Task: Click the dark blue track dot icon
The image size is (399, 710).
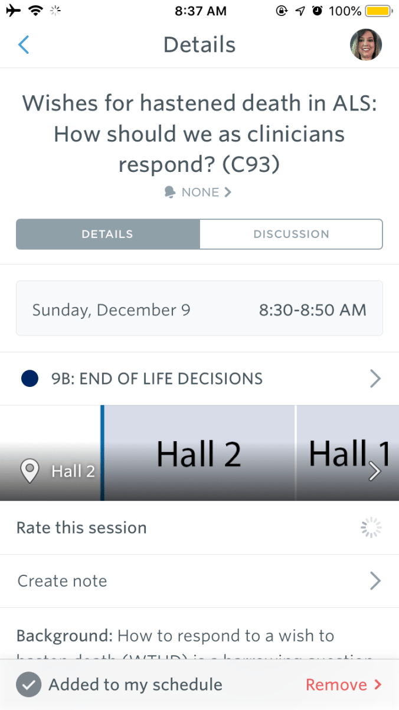Action: pos(30,379)
